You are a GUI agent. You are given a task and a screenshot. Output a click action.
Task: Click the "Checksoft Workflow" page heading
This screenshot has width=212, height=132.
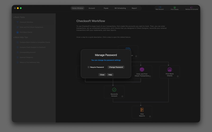[91, 21]
